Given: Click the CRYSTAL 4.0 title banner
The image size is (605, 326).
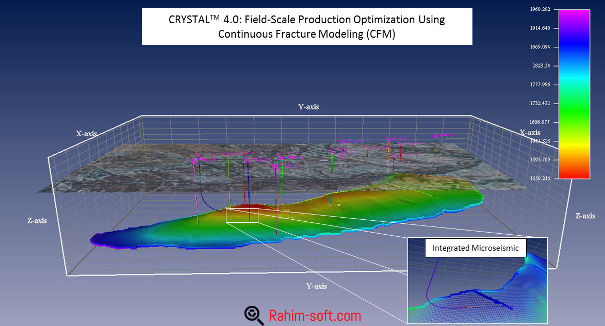Looking at the screenshot, I should pos(307,27).
